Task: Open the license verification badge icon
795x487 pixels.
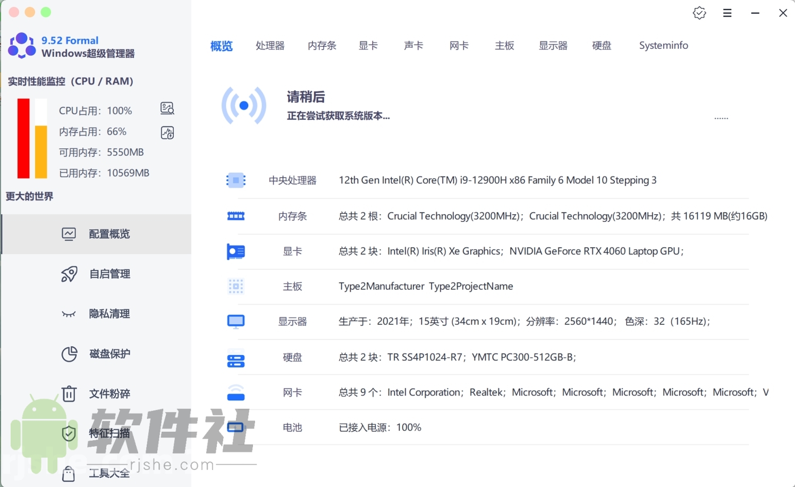Action: point(699,12)
